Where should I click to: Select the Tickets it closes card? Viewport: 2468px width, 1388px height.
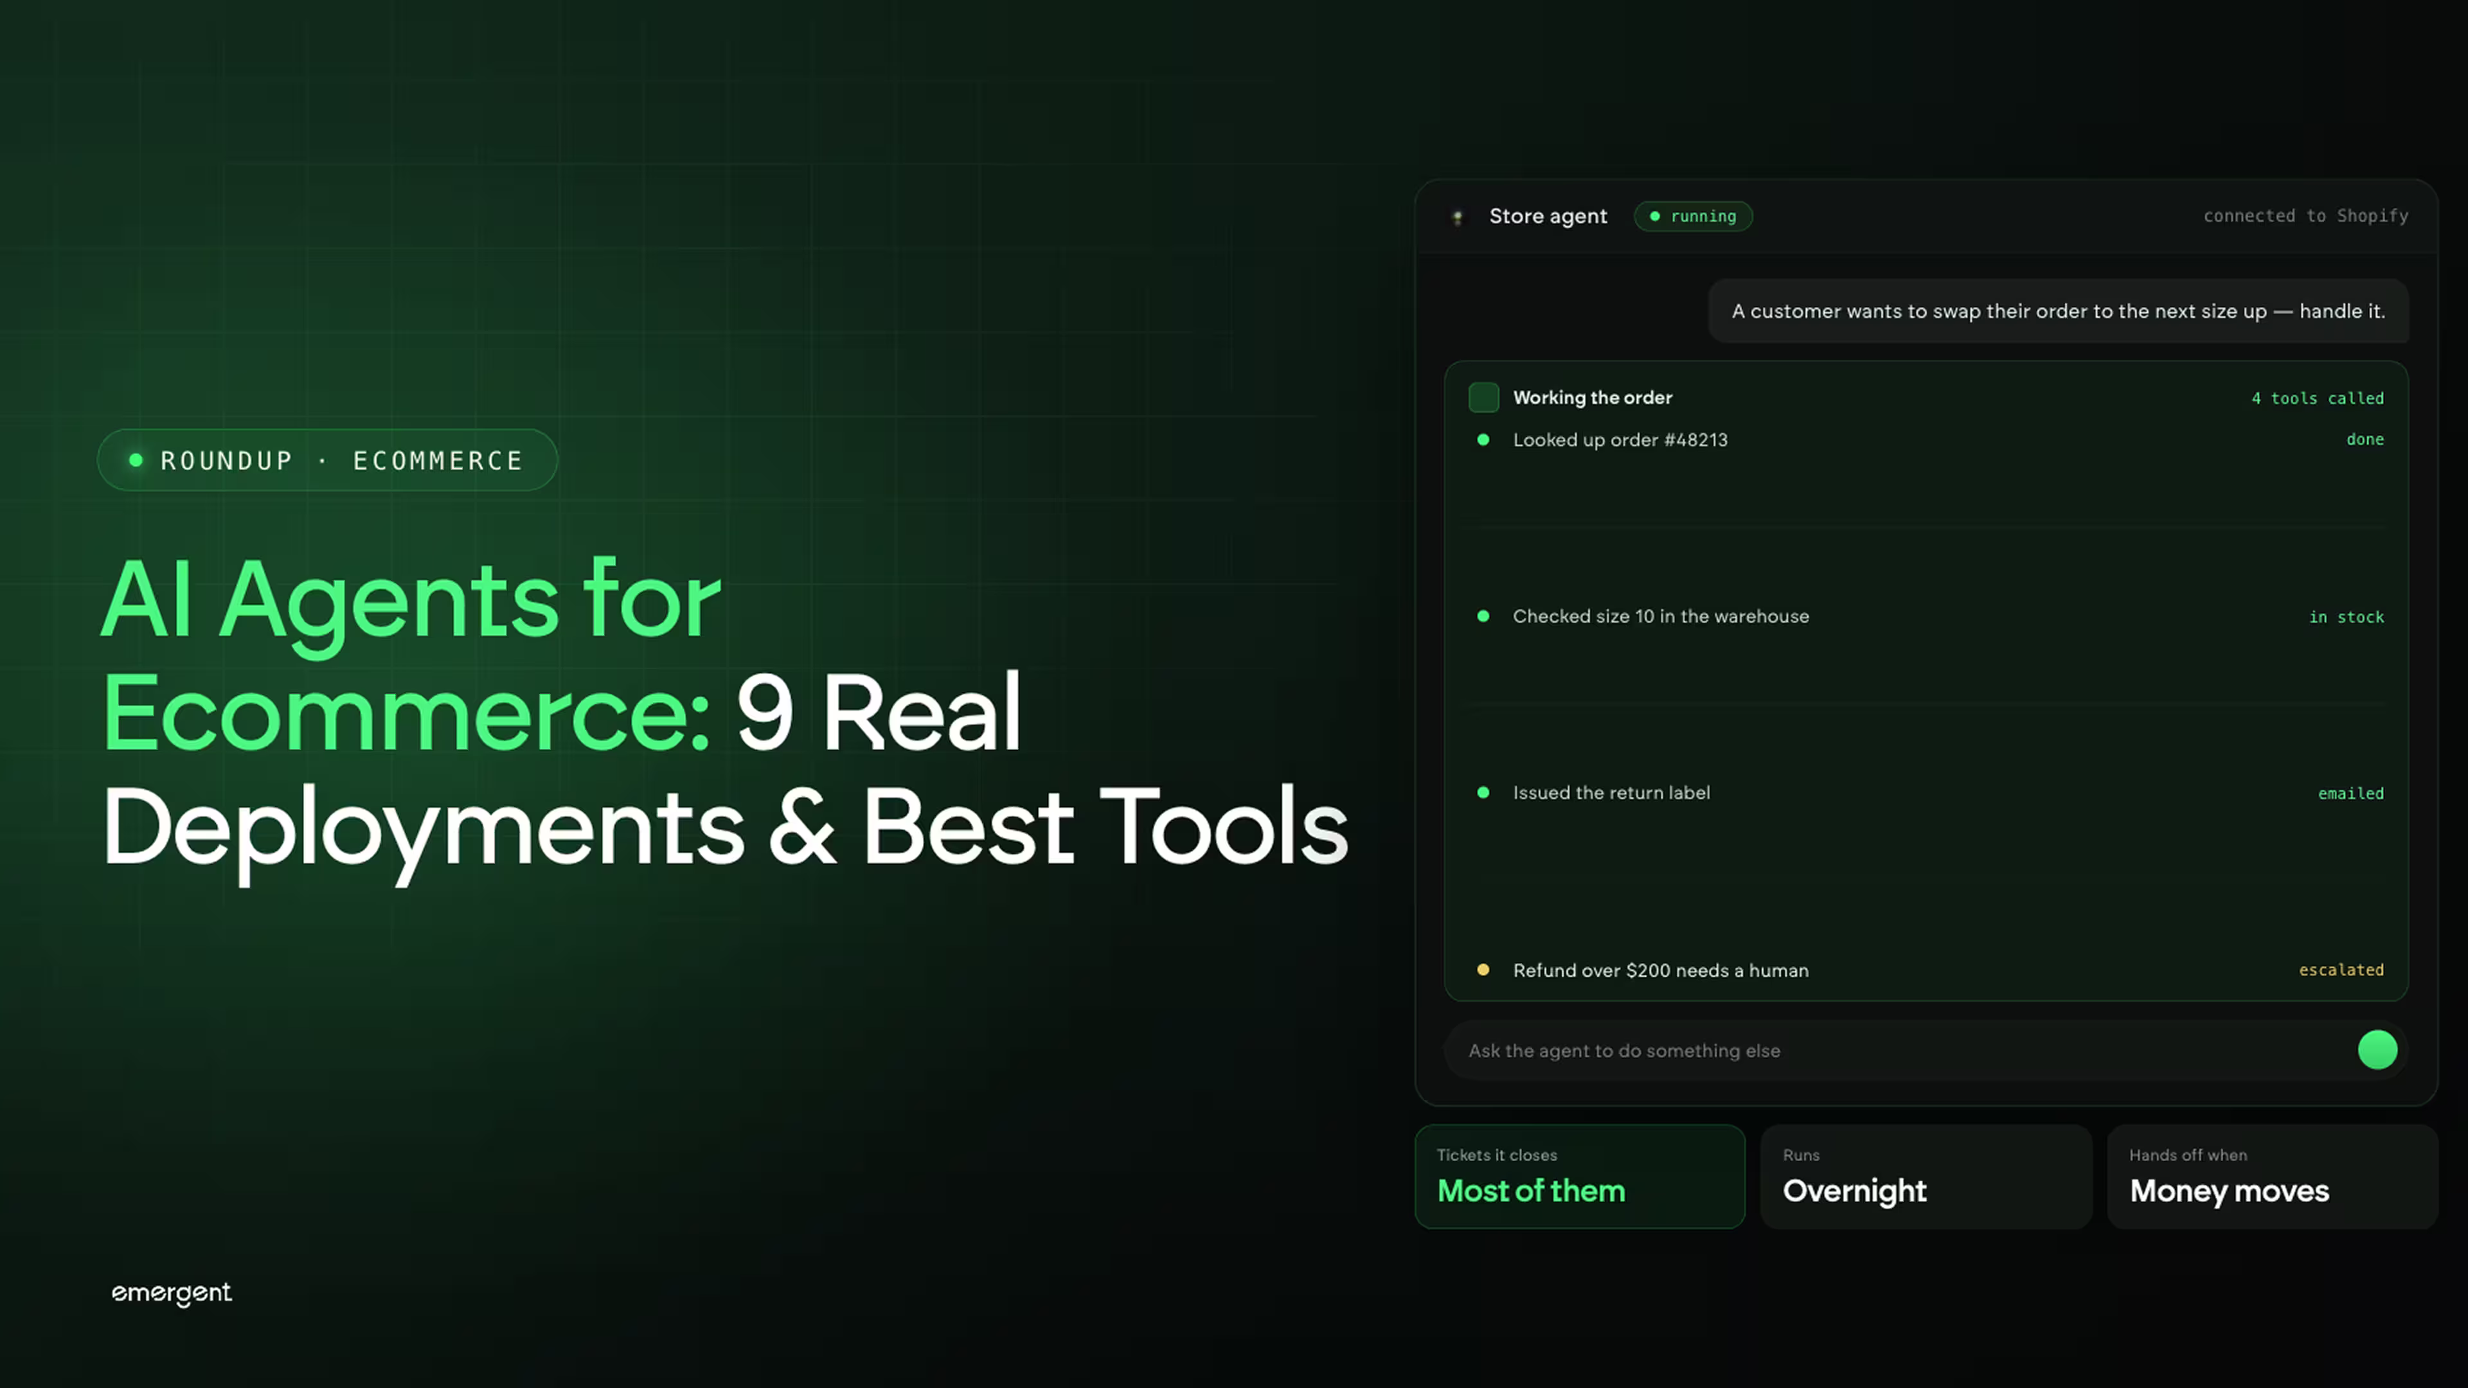pyautogui.click(x=1580, y=1177)
